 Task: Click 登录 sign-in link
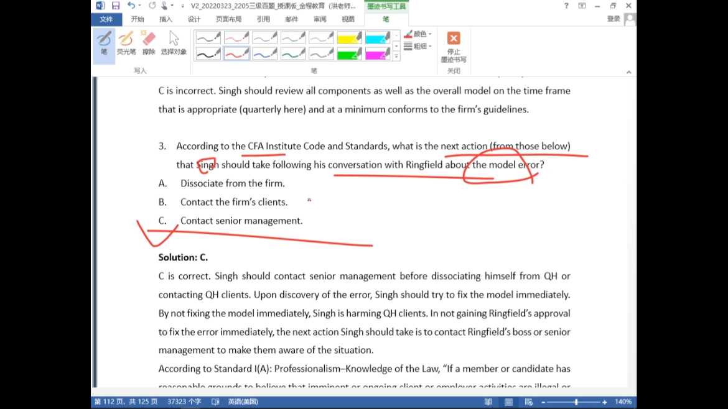pos(614,19)
